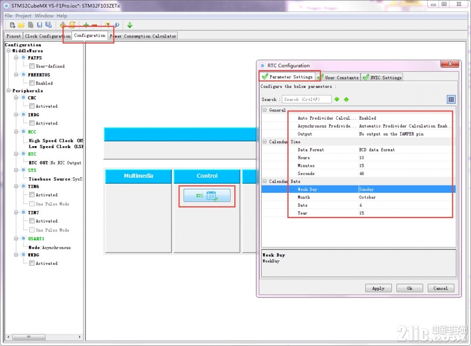Open the Week Day value dropdown showing Sunday
Viewport: 471px width, 346px height.
click(407, 189)
